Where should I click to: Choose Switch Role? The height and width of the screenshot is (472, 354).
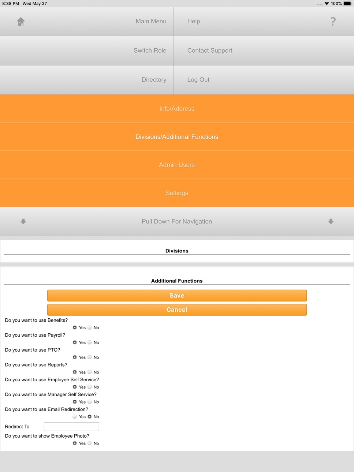pyautogui.click(x=87, y=50)
